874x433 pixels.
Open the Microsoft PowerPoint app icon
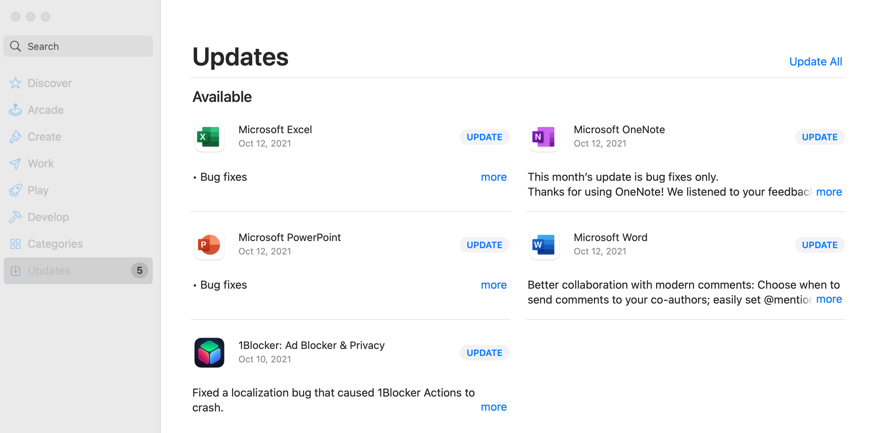click(209, 245)
